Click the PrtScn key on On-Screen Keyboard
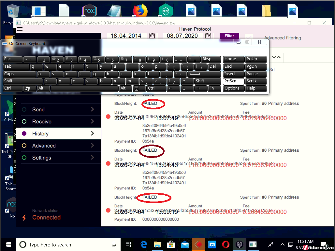Image resolution: width=335 pixels, height=251 pixels. (234, 81)
